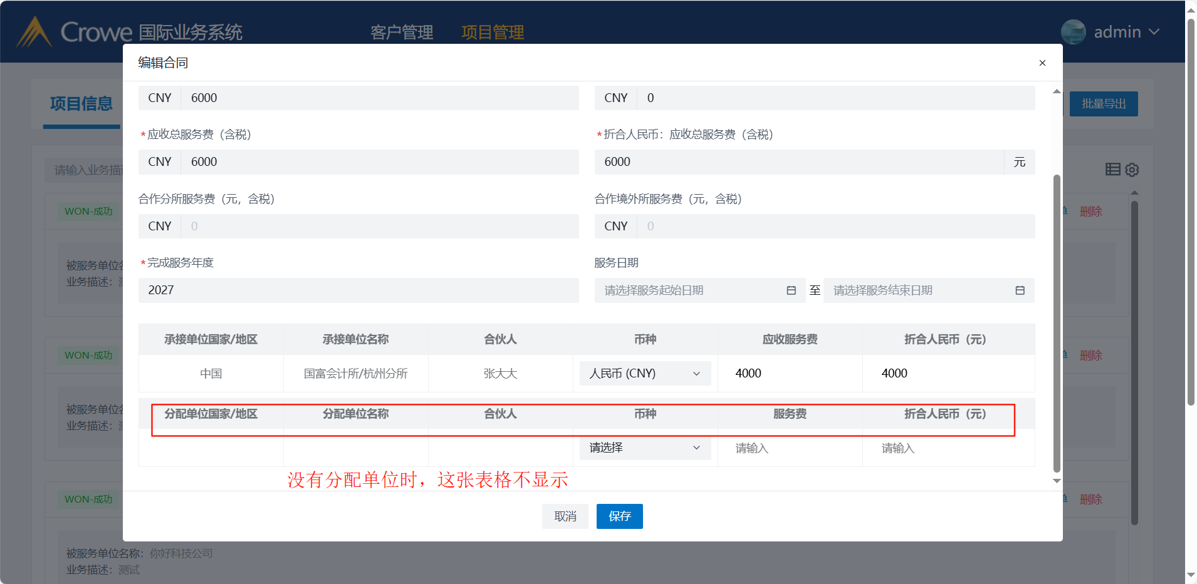The width and height of the screenshot is (1197, 584).
Task: Click the admin user avatar
Action: (1073, 32)
